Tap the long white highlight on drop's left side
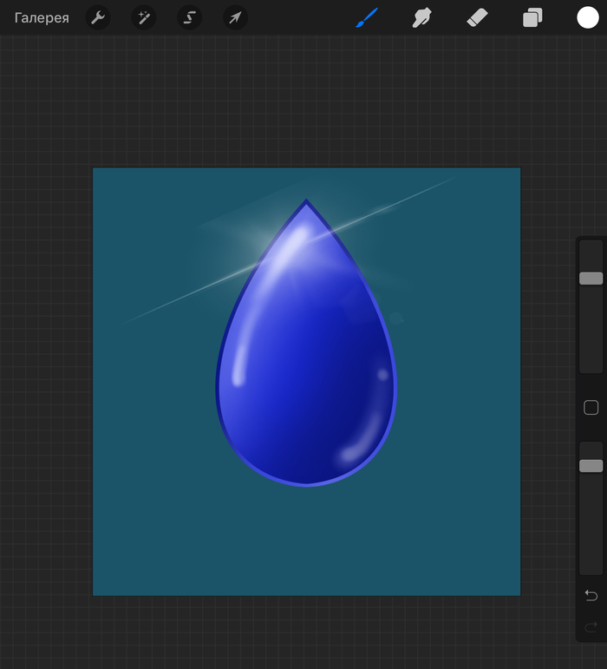 tap(238, 356)
